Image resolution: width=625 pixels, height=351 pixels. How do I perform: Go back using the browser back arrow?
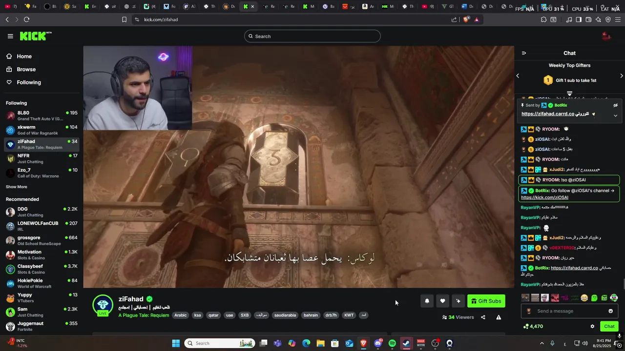tap(7, 19)
